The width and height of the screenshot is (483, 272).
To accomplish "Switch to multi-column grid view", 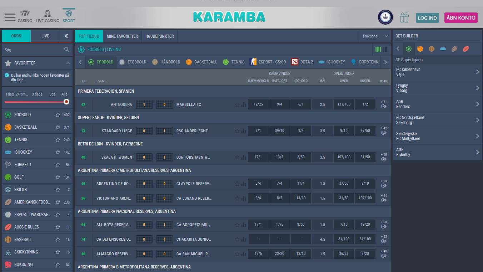I will click(x=378, y=50).
